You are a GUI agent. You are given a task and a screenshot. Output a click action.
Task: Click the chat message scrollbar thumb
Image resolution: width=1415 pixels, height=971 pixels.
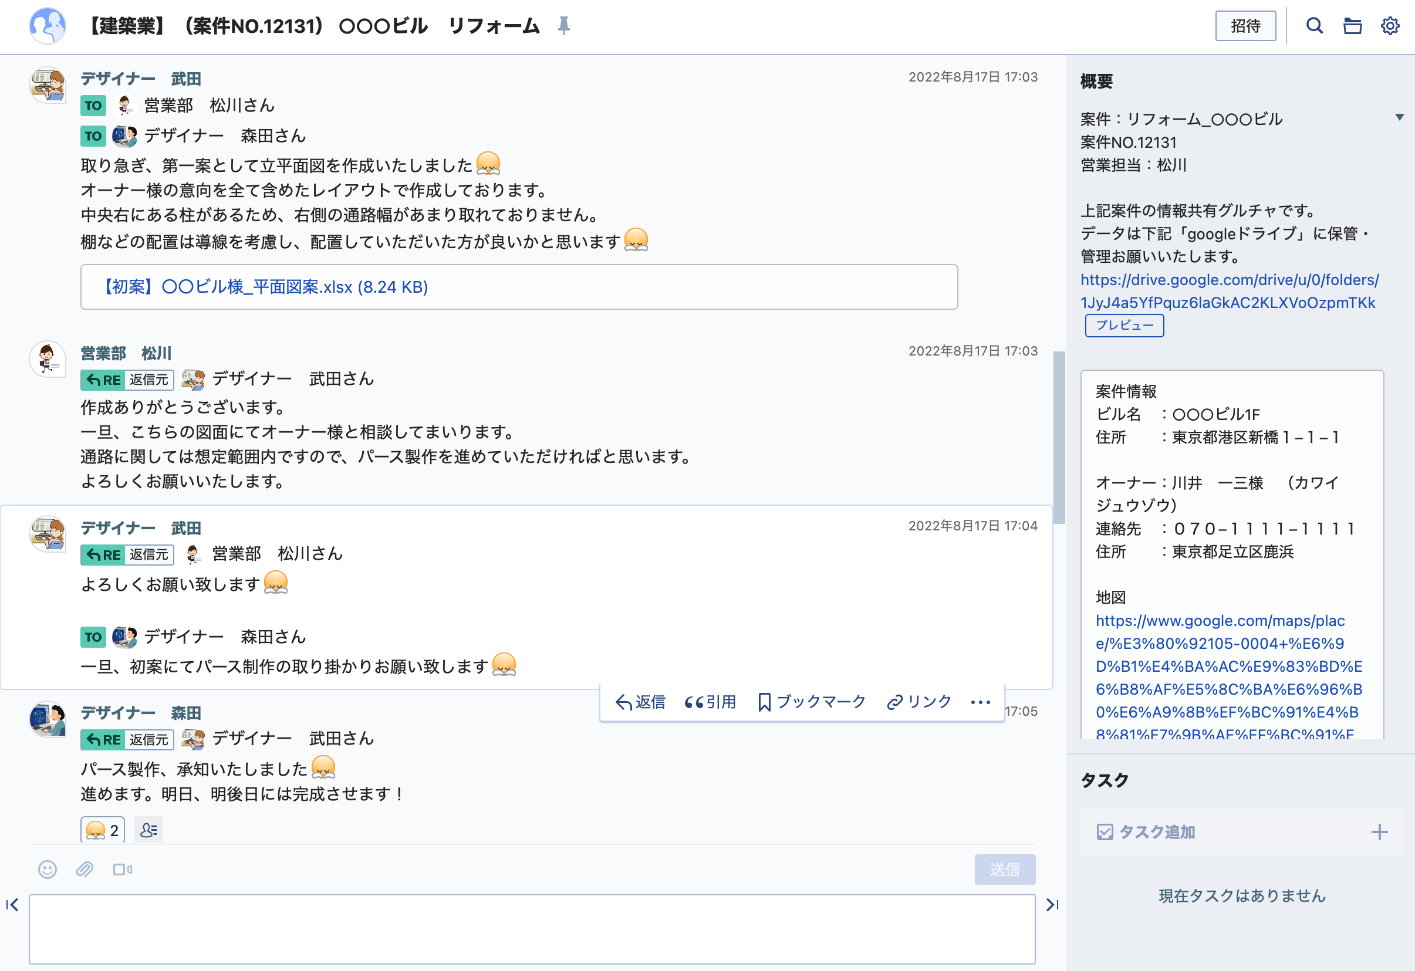[1059, 437]
